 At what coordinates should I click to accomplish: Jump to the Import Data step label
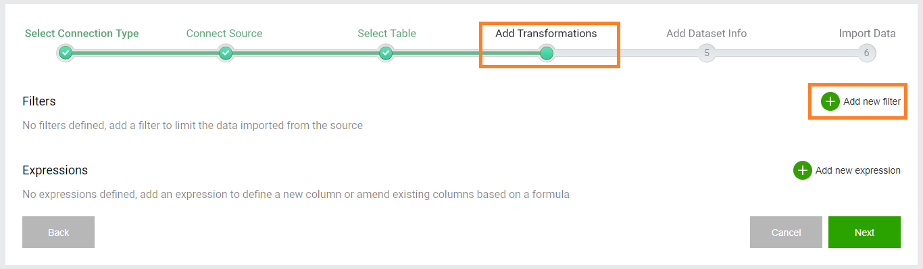click(867, 33)
